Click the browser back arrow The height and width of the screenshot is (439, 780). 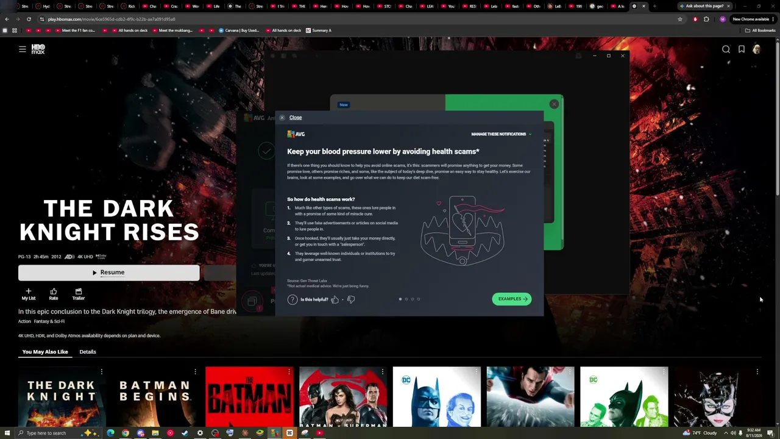[x=7, y=19]
